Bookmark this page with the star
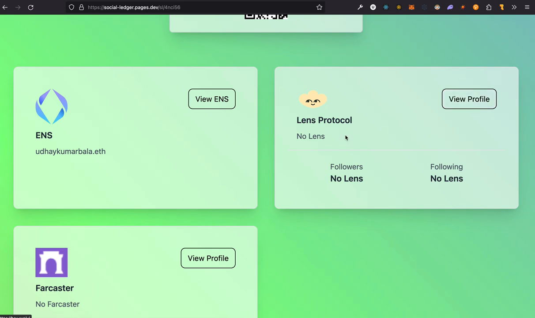 (319, 8)
